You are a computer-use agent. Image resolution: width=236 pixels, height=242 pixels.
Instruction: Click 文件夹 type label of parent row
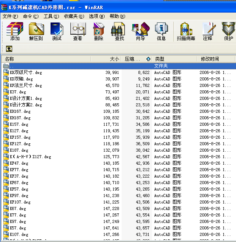coord(161,66)
